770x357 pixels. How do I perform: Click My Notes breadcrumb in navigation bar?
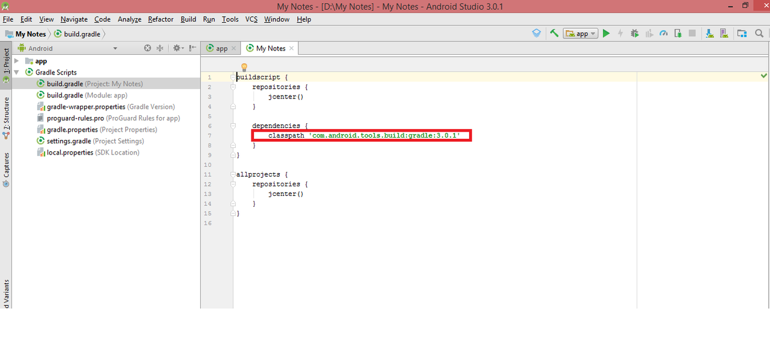[26, 34]
